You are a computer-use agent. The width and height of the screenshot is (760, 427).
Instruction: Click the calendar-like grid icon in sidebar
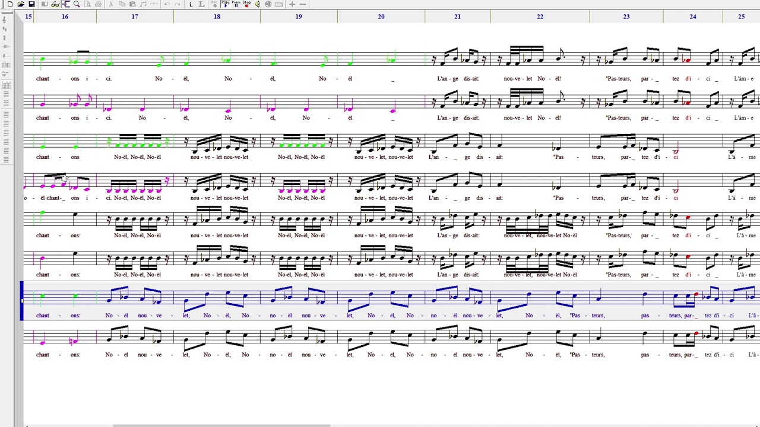[x=5, y=85]
